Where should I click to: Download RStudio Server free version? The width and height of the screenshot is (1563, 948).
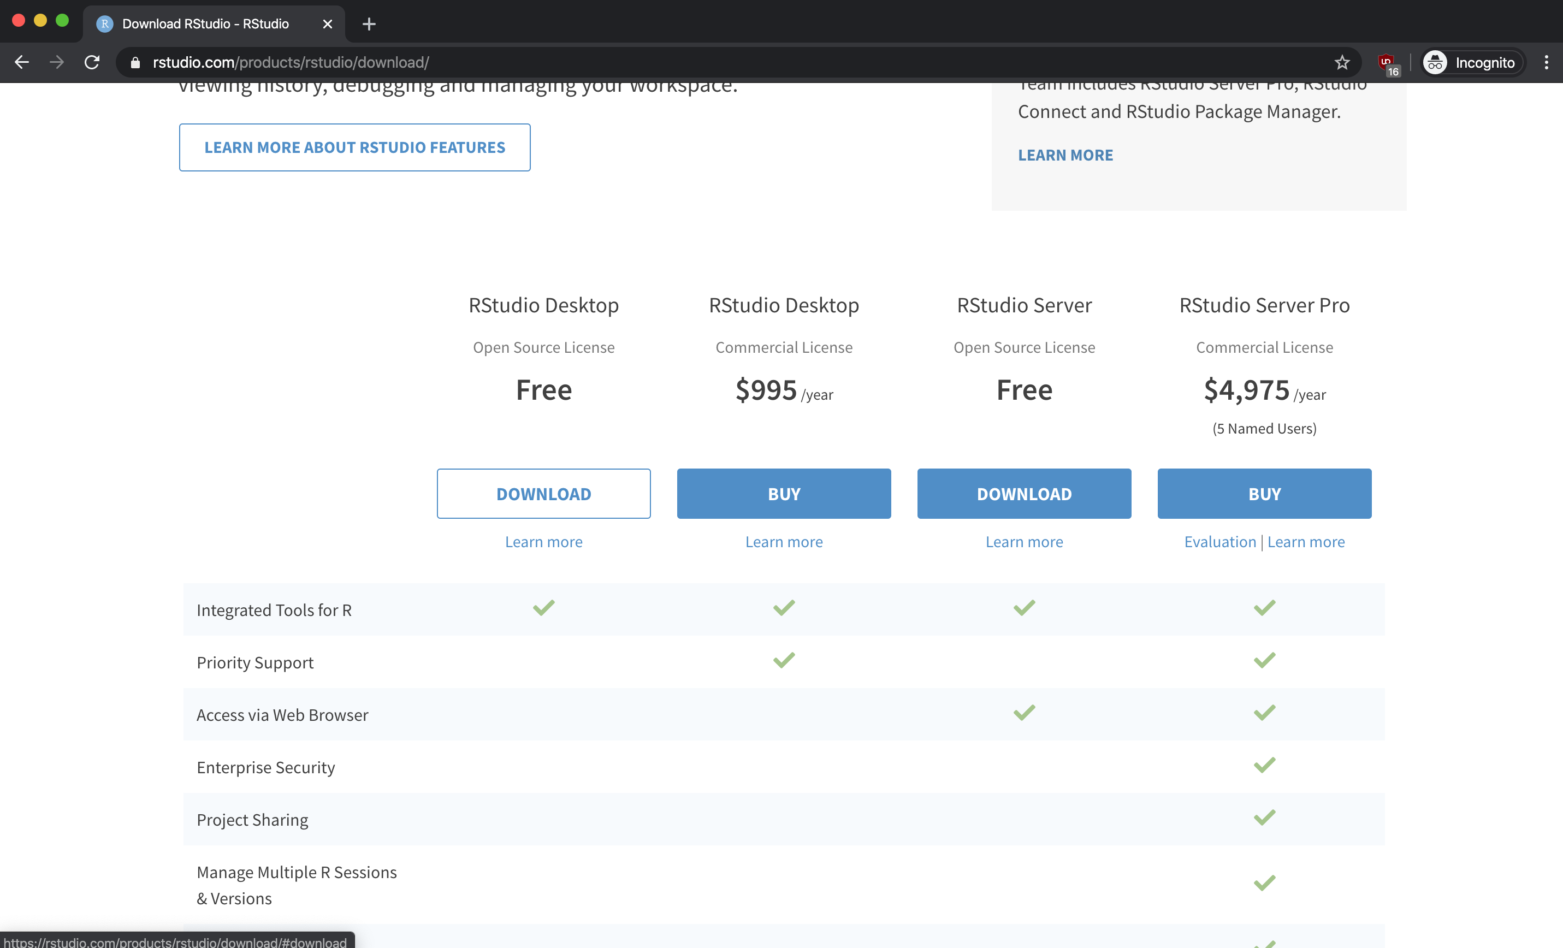tap(1024, 493)
